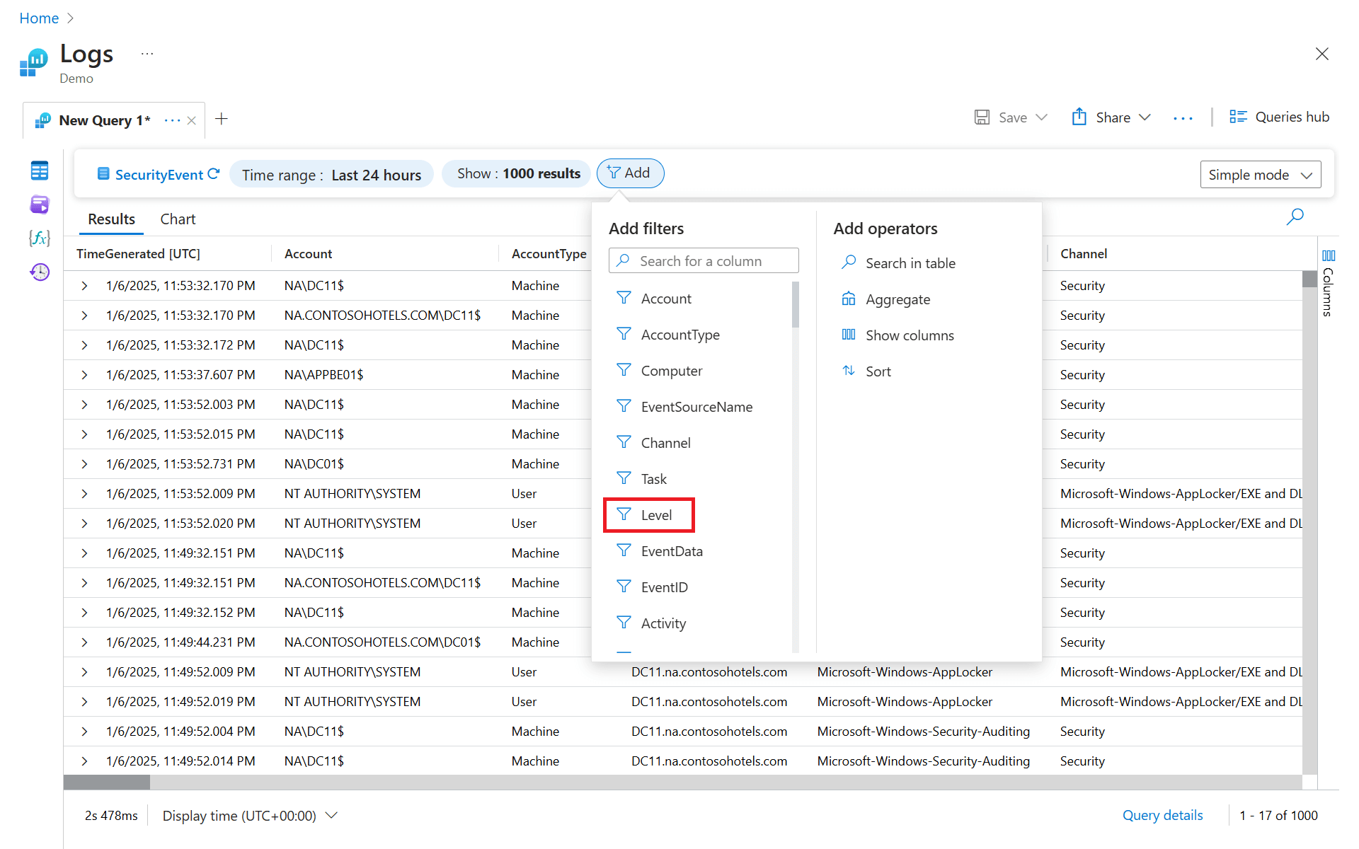The image size is (1359, 849).
Task: Expand the Simple mode dropdown
Action: pyautogui.click(x=1260, y=175)
